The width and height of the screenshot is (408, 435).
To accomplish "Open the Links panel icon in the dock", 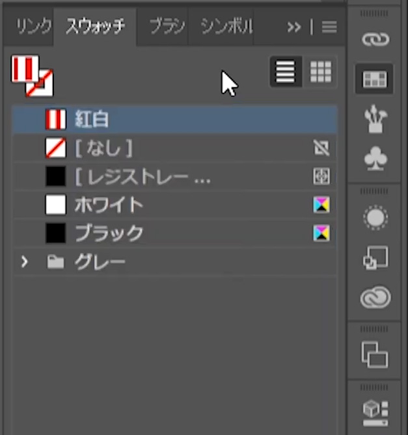I will (x=375, y=39).
